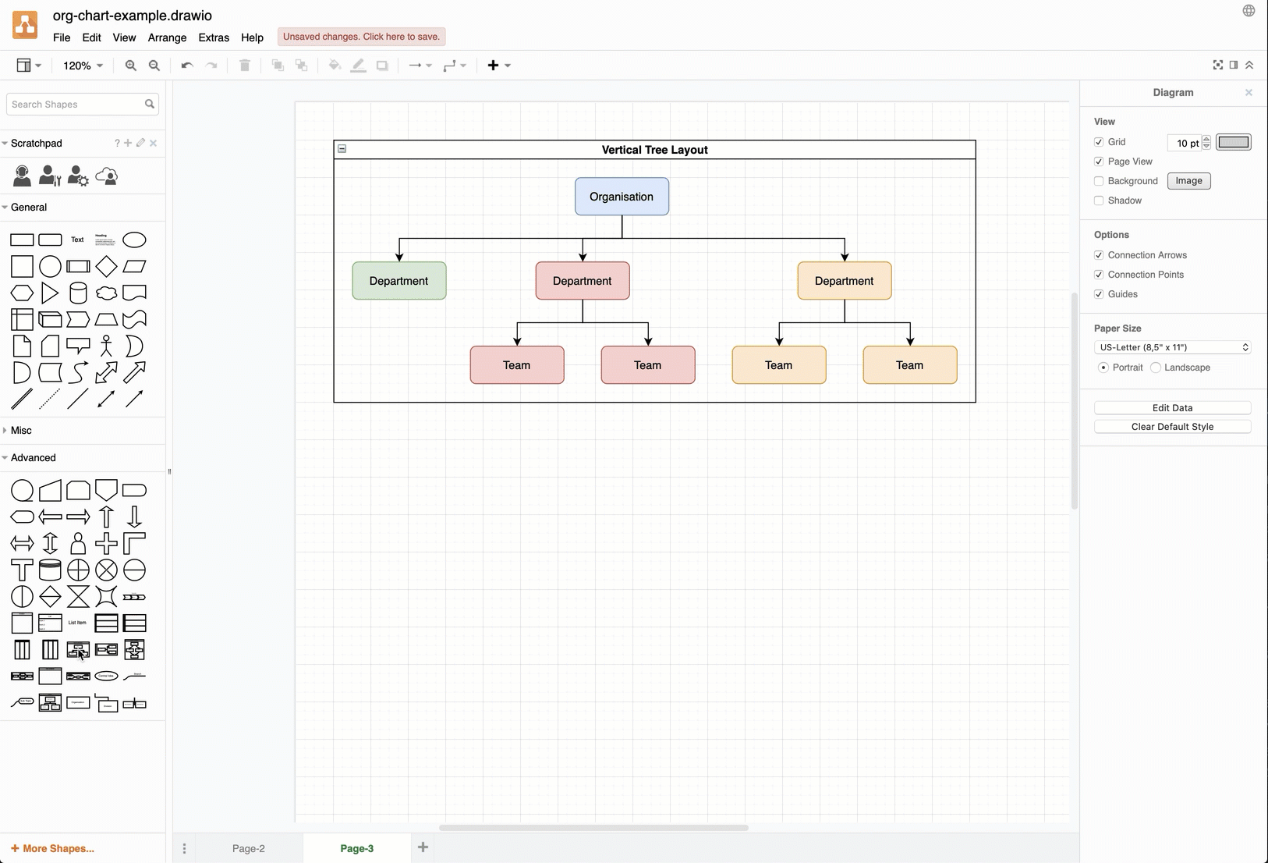The height and width of the screenshot is (863, 1268).
Task: Click the grid color swatch next to 10 pt
Action: pyautogui.click(x=1233, y=143)
